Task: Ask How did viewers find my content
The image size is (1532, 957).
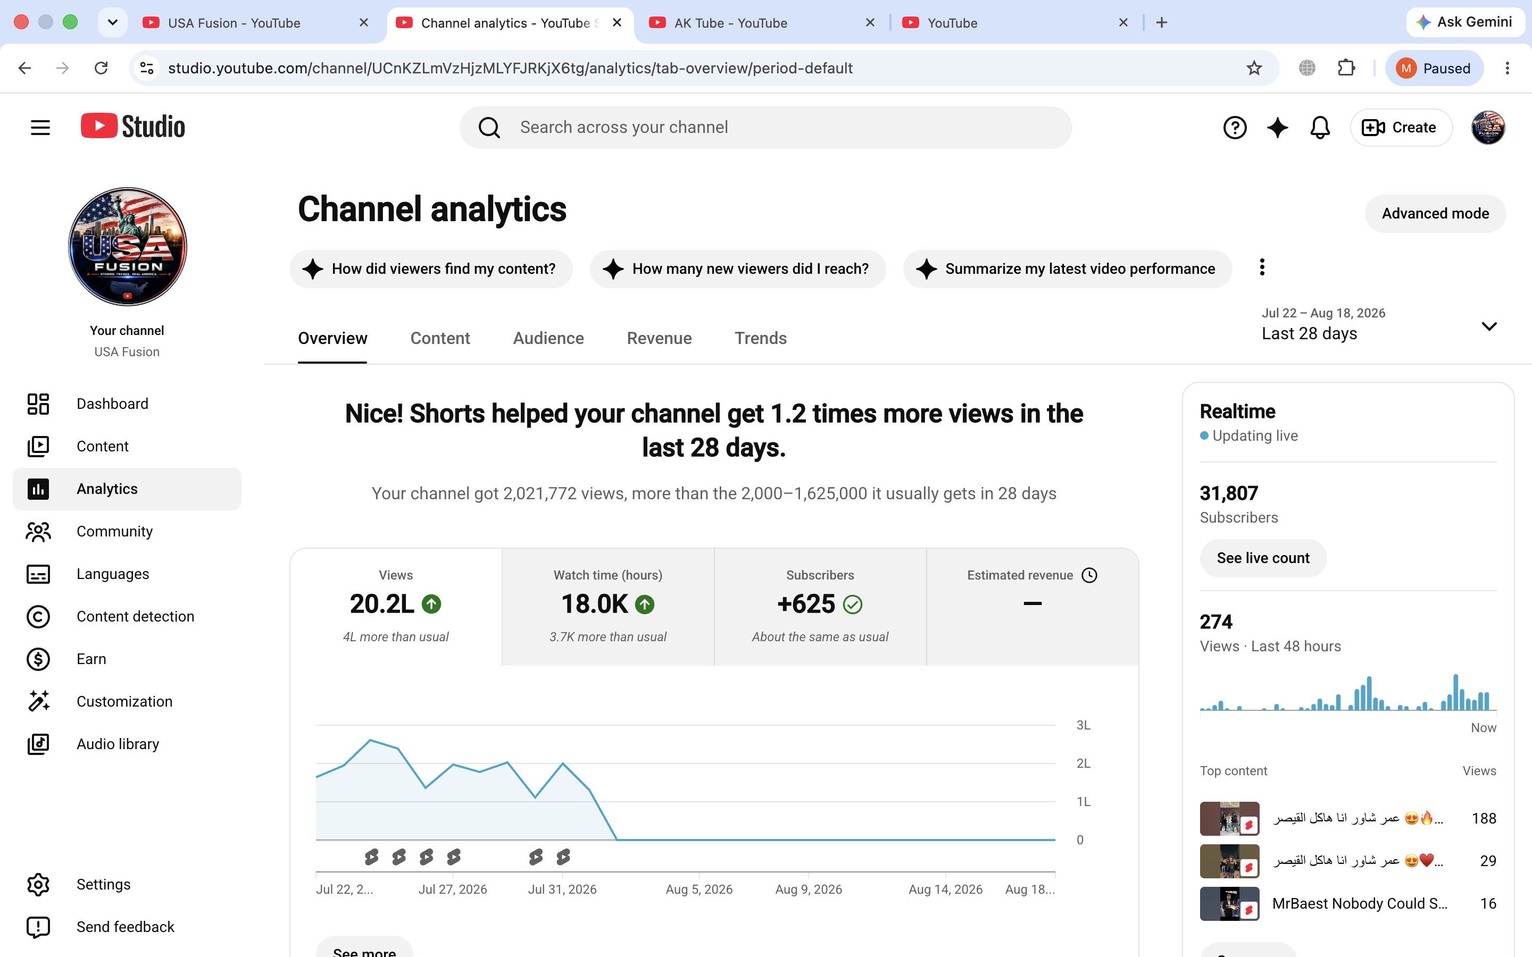Action: [431, 269]
